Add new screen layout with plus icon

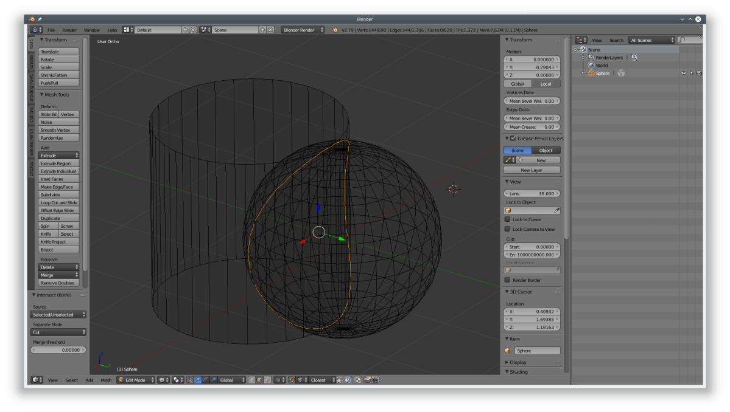pos(185,30)
